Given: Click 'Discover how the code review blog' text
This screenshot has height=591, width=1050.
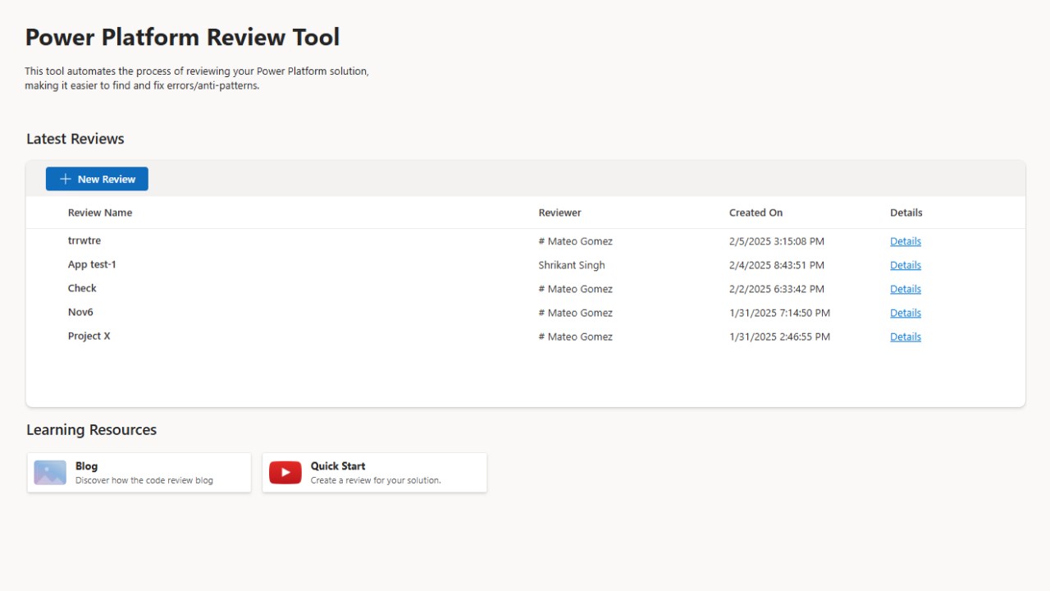Looking at the screenshot, I should coord(144,480).
